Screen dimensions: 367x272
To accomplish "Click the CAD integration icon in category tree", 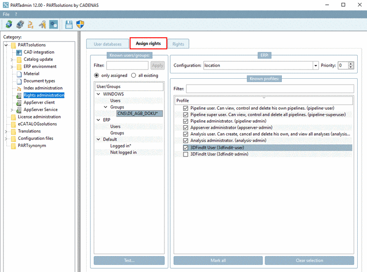I will 19,52.
